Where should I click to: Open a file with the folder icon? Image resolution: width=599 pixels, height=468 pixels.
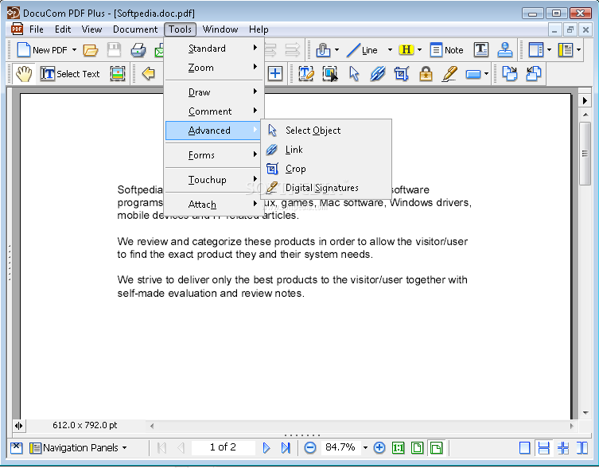click(x=91, y=50)
